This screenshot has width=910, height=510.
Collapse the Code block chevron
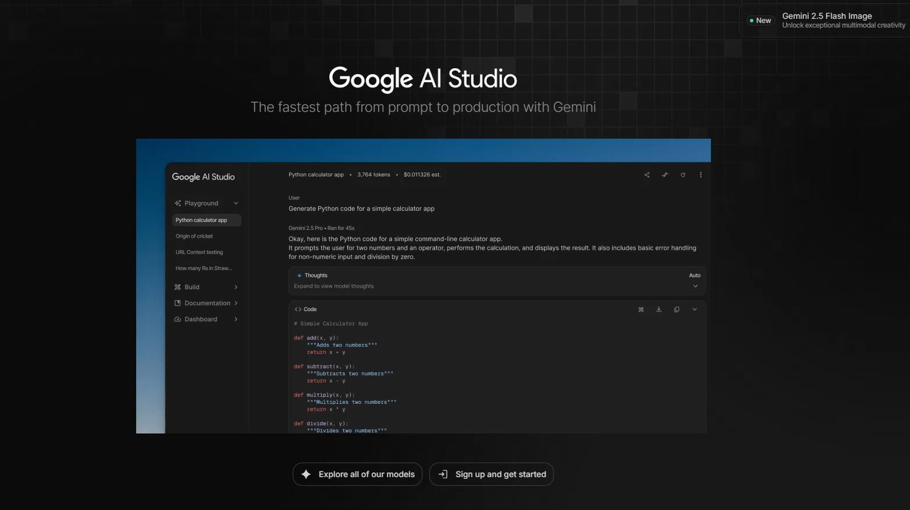pyautogui.click(x=694, y=309)
